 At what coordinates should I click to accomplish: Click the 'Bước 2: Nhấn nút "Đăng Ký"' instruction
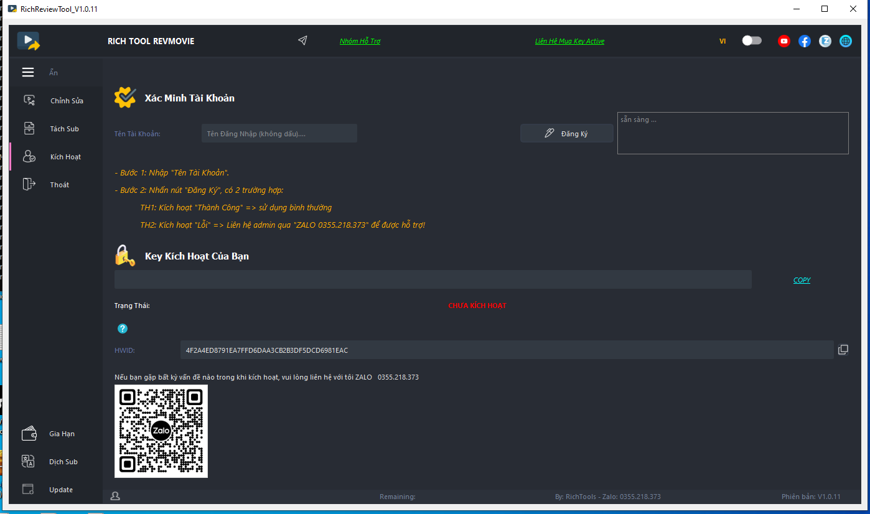pos(199,190)
